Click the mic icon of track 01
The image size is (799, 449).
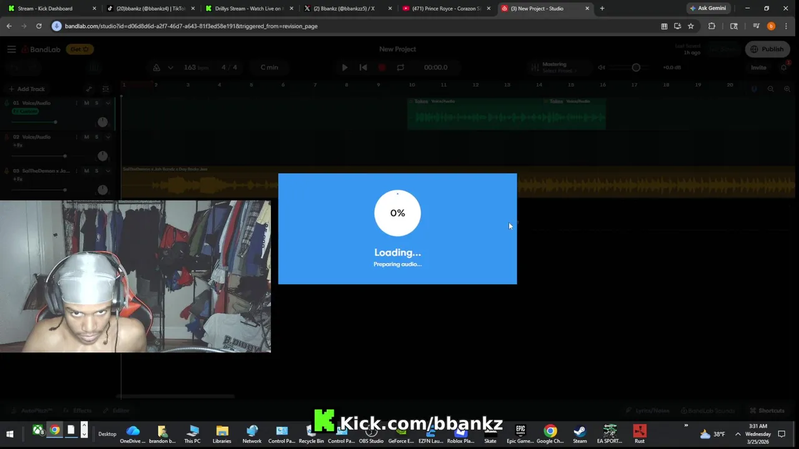7,103
